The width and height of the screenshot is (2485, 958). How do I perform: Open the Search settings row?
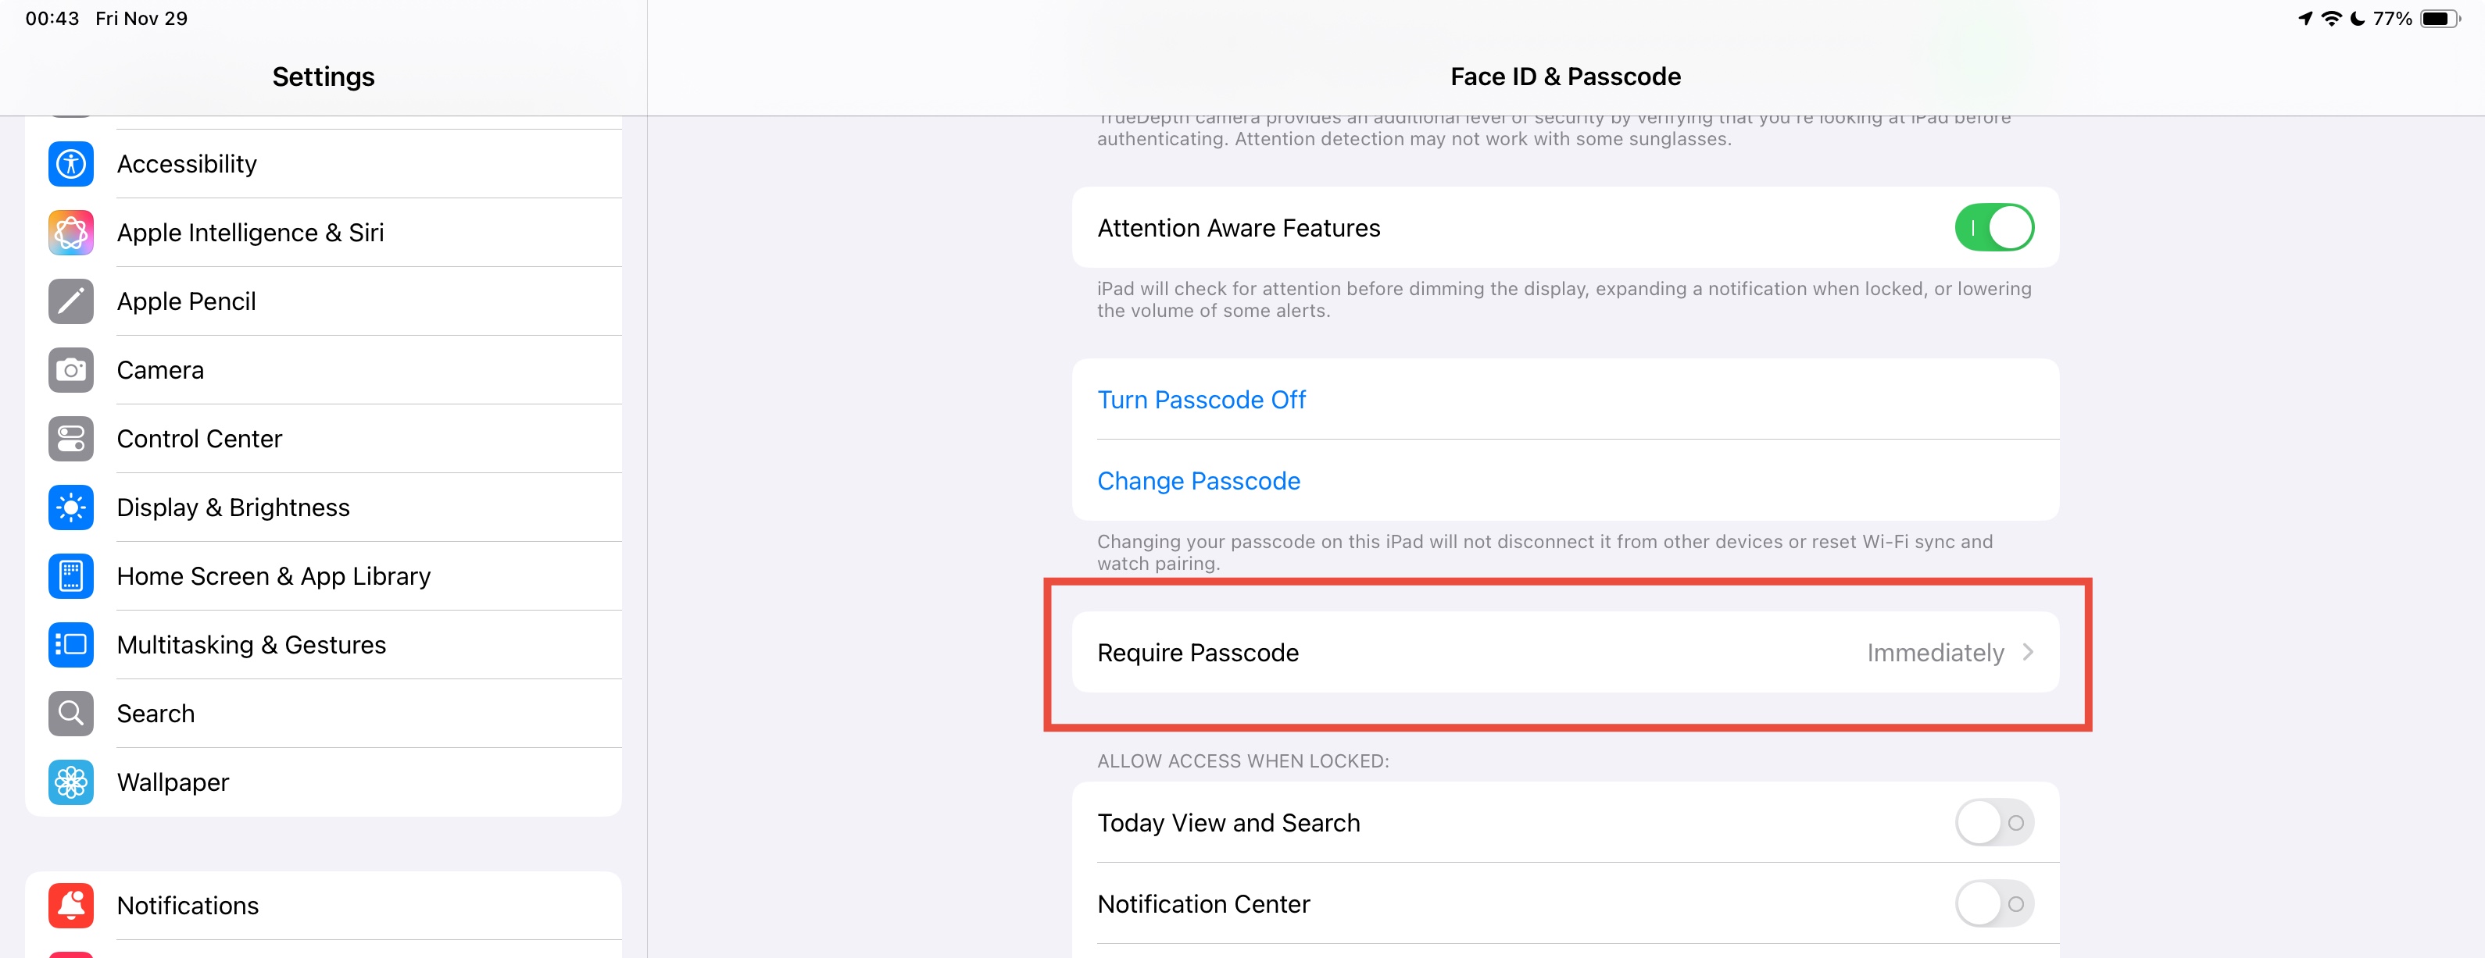156,713
